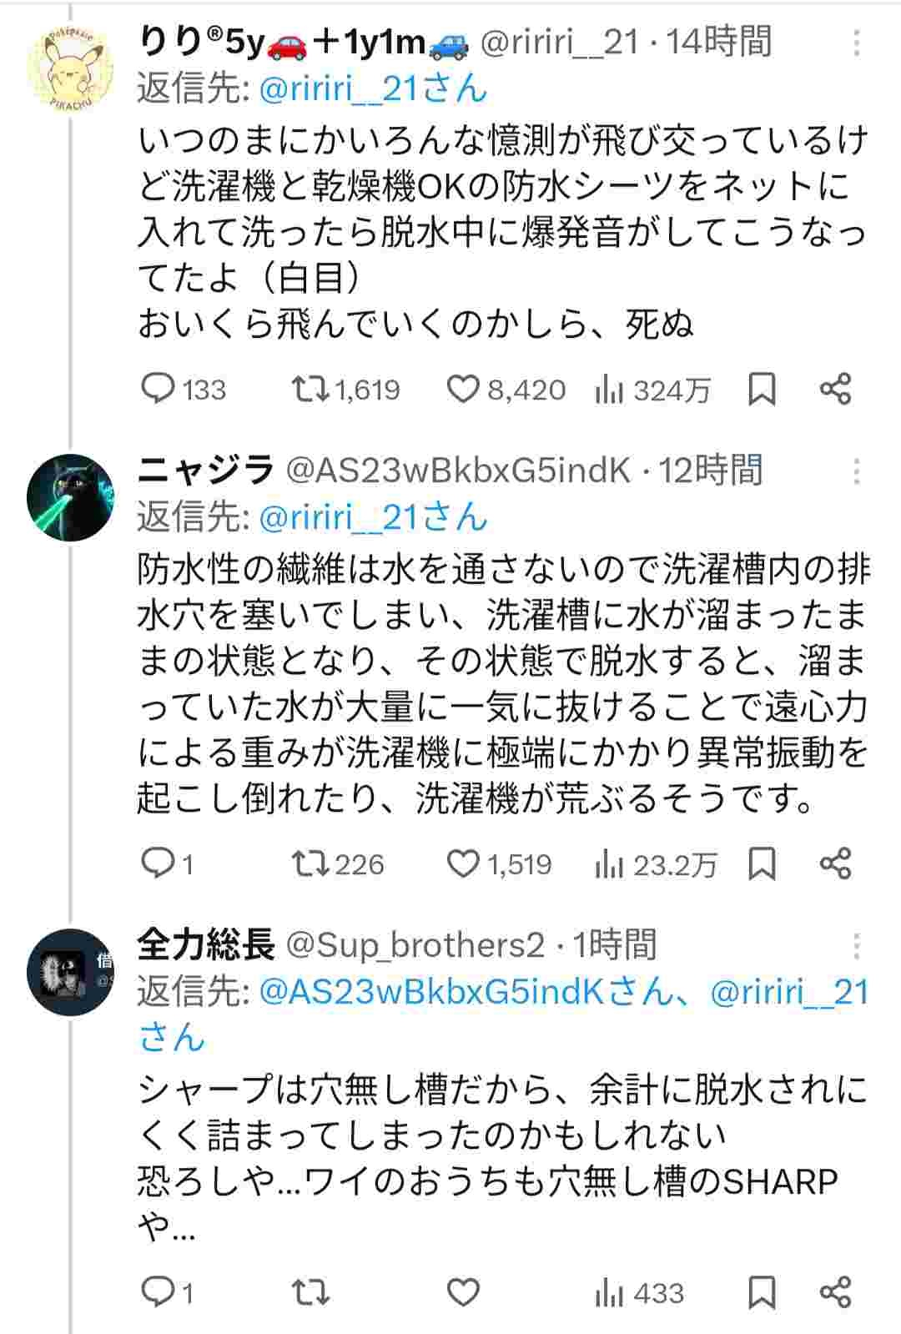Screen dimensions: 901x1334
Task: Open replies on ニャジラ's tweet
Action: pos(158,864)
